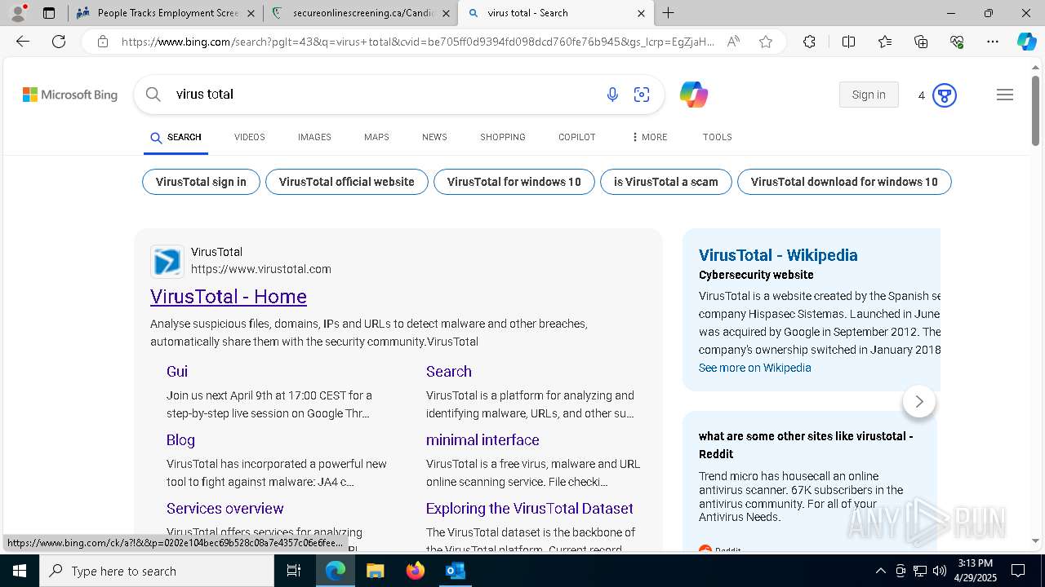Close the virus total search tab

pos(641,13)
